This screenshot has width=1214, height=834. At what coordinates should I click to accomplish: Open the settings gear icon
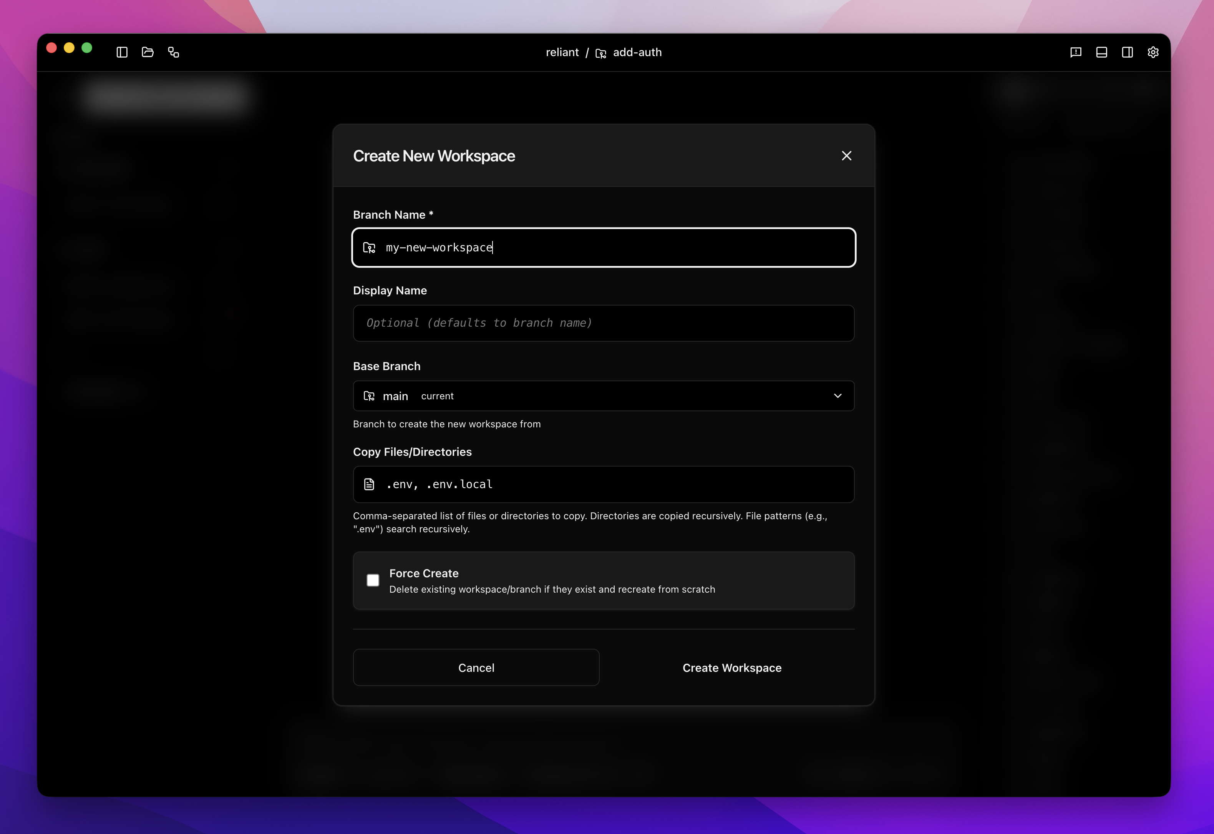(1153, 52)
